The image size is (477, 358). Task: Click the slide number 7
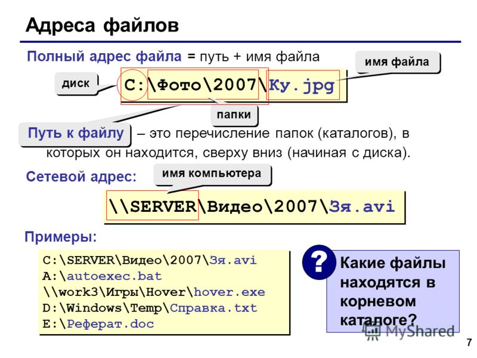coord(469,342)
